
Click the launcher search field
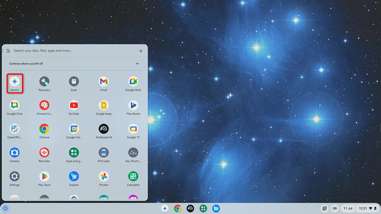click(74, 51)
